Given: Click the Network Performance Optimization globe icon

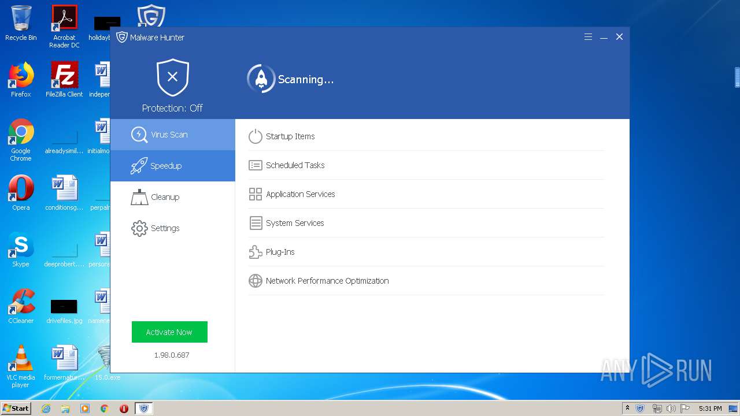Looking at the screenshot, I should coord(256,281).
